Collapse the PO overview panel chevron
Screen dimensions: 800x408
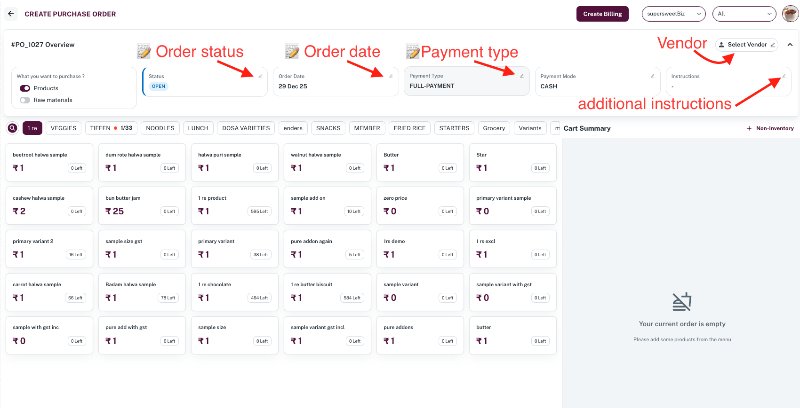(x=790, y=45)
